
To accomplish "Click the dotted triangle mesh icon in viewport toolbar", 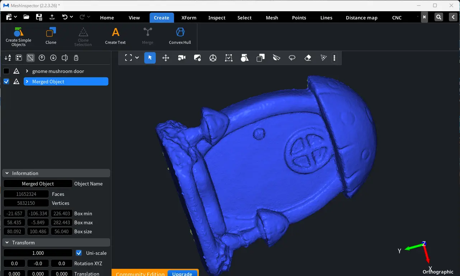I will (324, 58).
